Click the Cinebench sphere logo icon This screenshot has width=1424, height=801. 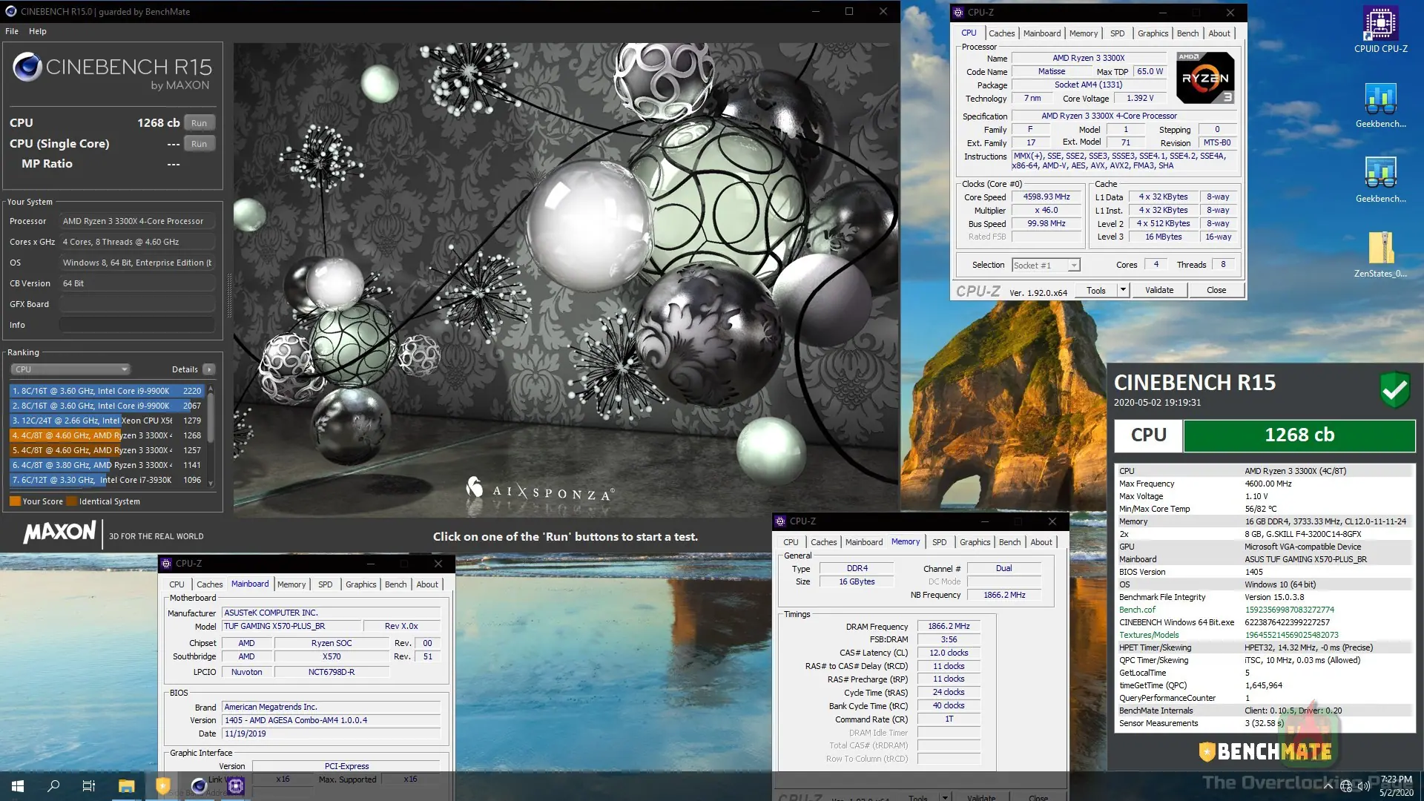point(27,67)
